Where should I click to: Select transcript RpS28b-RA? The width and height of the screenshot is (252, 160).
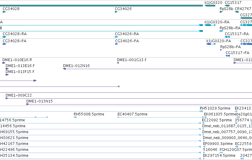click(230, 28)
